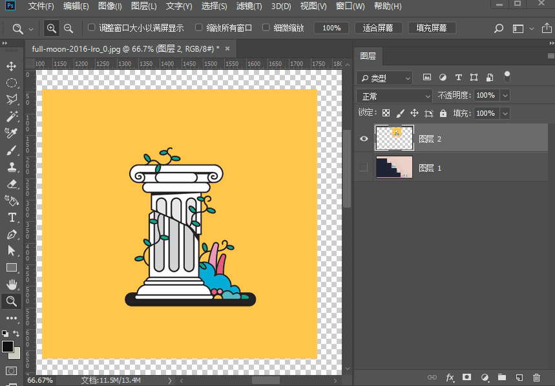
Task: Create a new layer
Action: tap(519, 377)
